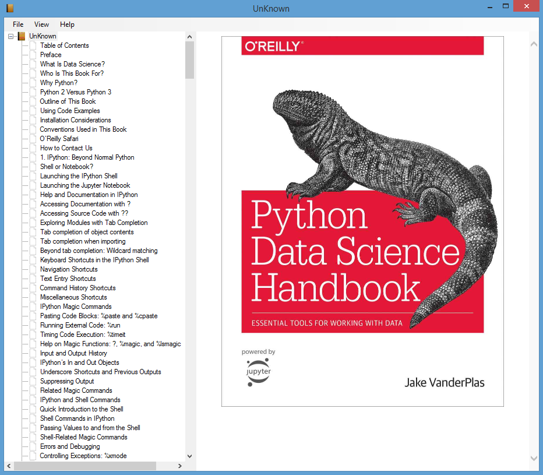Click page icon beside Errors and Debugging

pos(33,446)
